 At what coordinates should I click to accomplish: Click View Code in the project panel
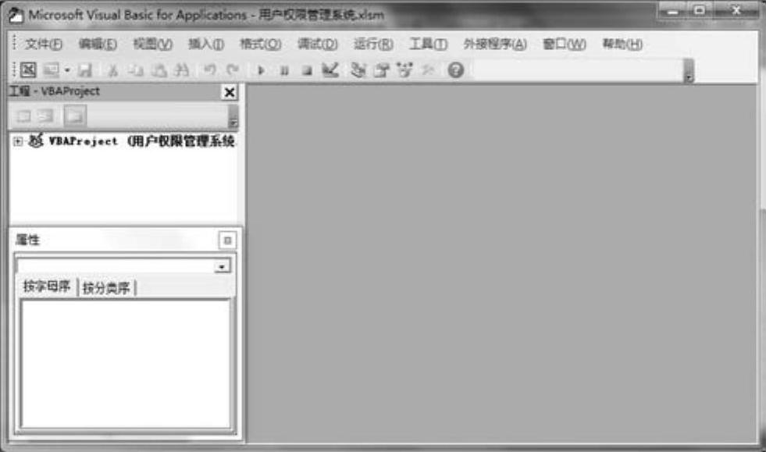click(x=23, y=116)
